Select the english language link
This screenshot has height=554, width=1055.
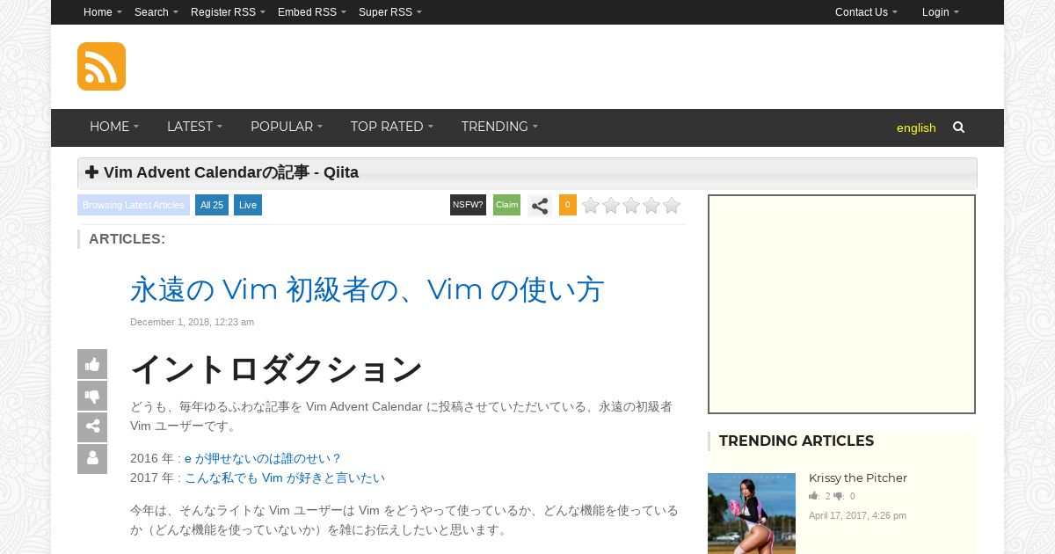coord(916,128)
